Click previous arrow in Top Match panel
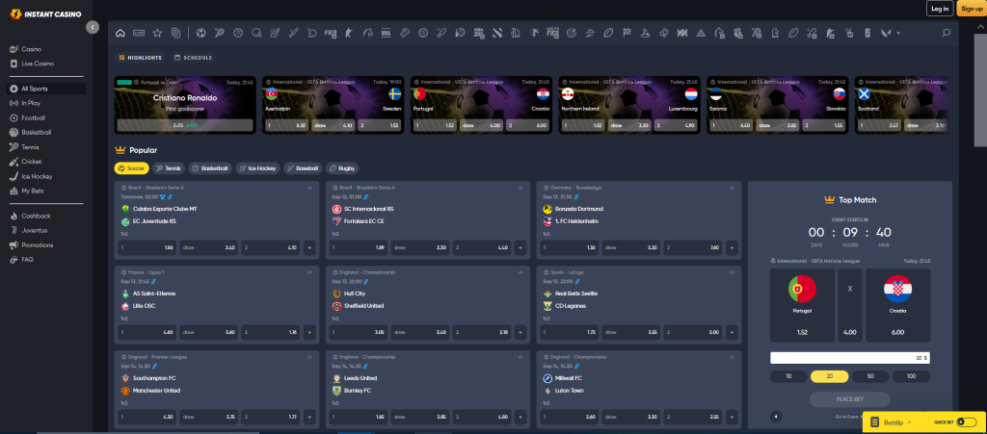The width and height of the screenshot is (987, 434). point(776,416)
